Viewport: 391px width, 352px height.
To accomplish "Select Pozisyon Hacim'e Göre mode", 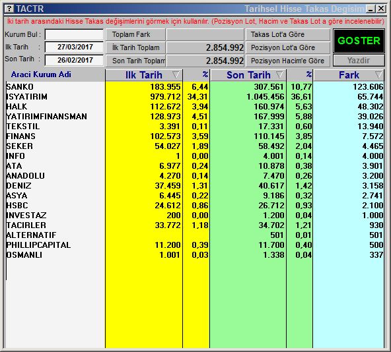I will (288, 61).
